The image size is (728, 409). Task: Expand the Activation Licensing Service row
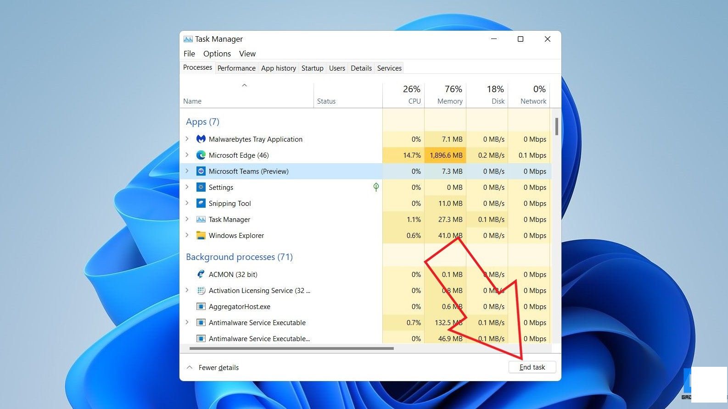(x=187, y=290)
